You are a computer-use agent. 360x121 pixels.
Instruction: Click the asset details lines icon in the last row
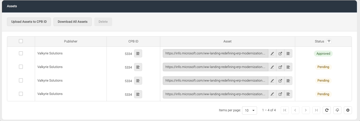click(288, 94)
